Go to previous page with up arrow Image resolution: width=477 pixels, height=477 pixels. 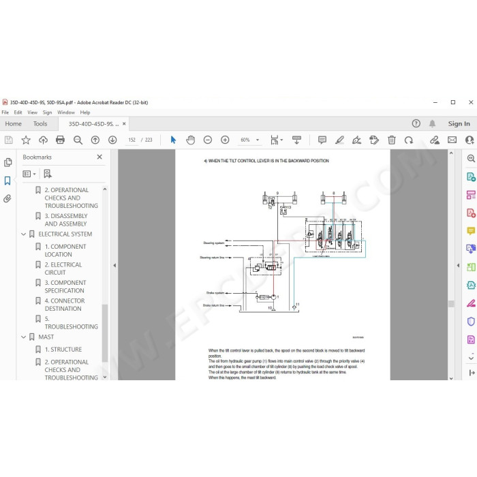click(95, 140)
